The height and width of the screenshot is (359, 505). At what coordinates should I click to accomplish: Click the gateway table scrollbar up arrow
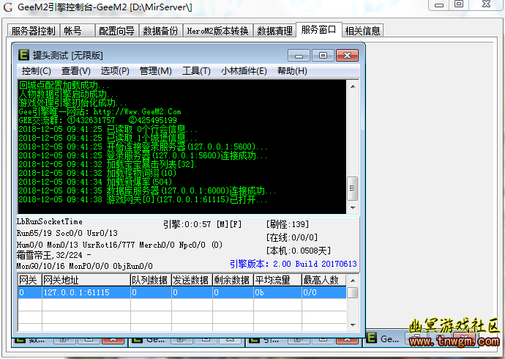[x=353, y=281]
